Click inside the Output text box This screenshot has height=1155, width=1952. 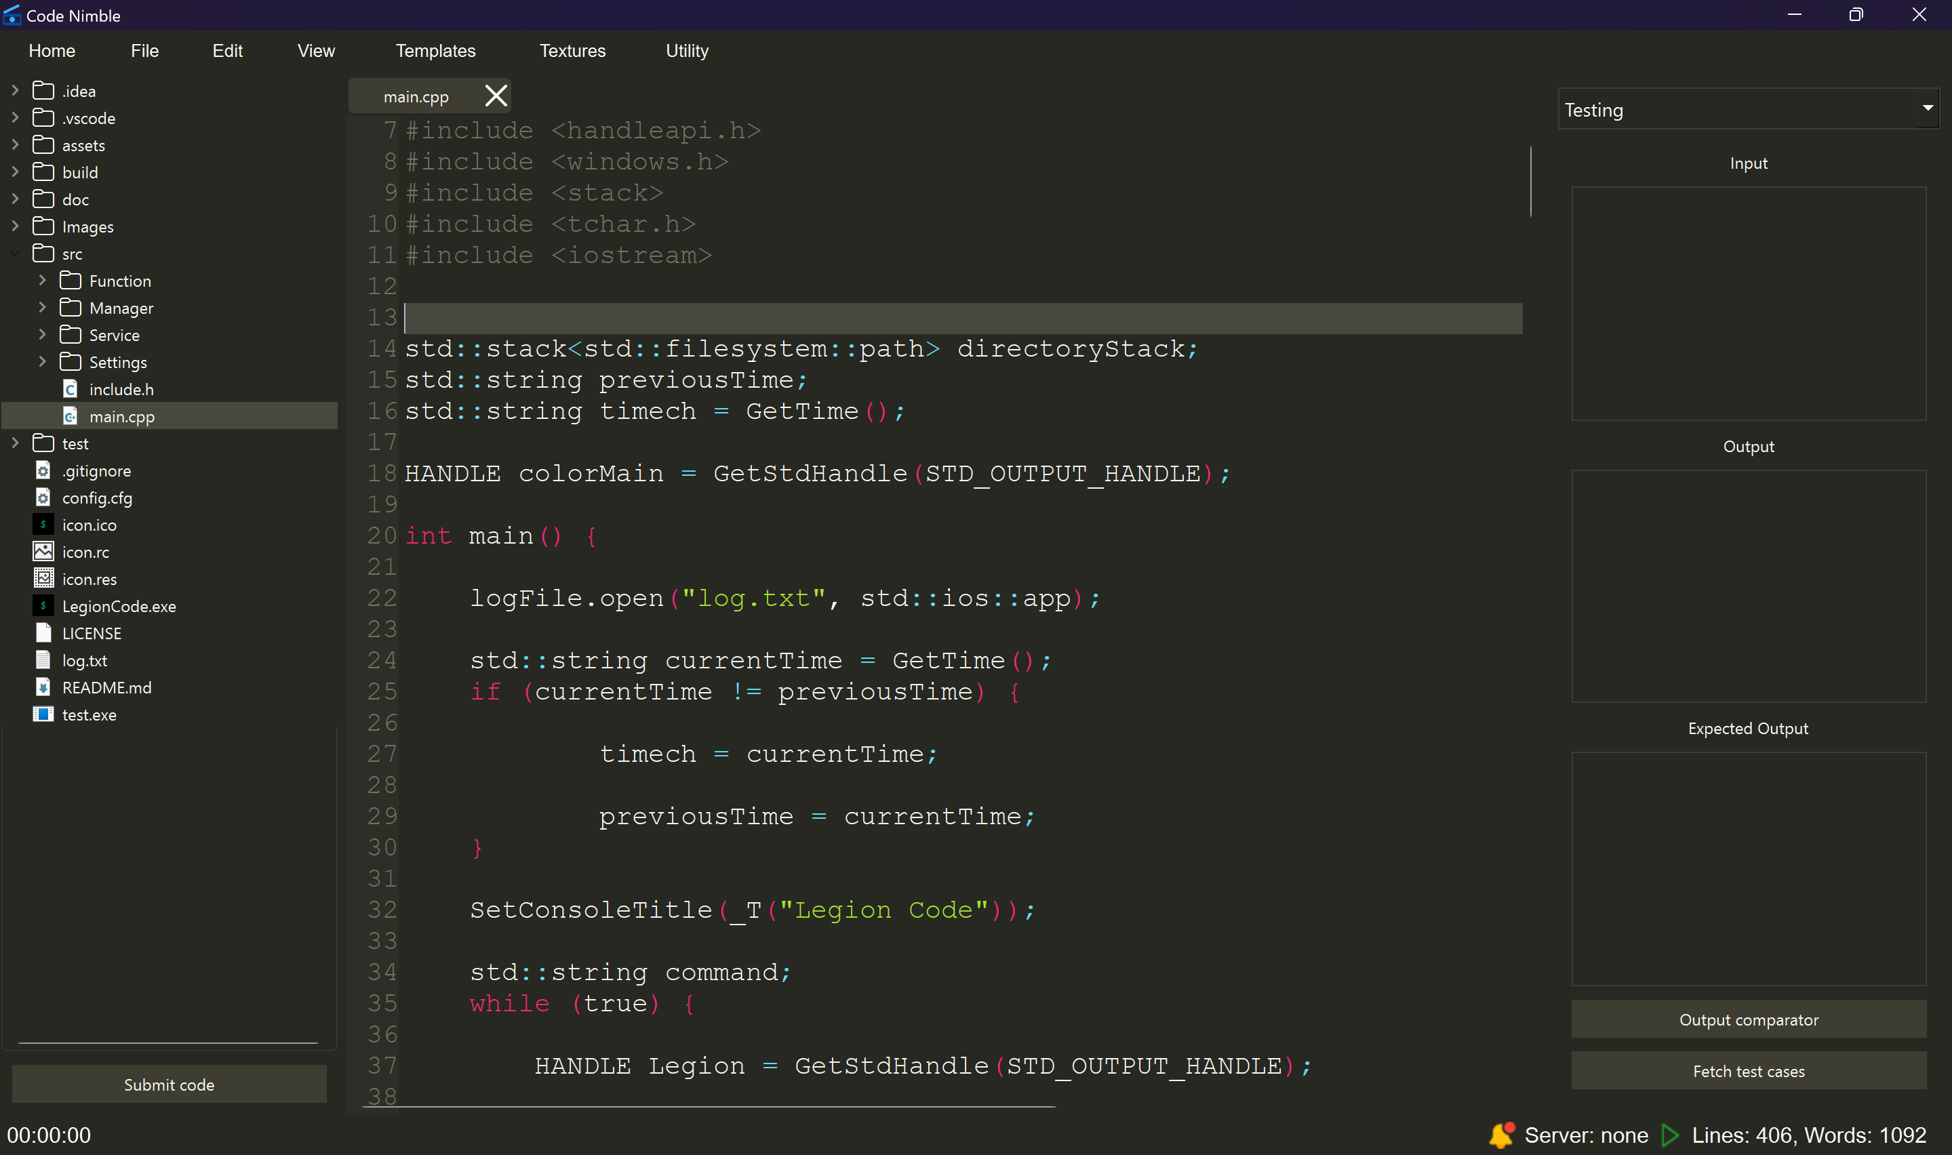tap(1748, 585)
